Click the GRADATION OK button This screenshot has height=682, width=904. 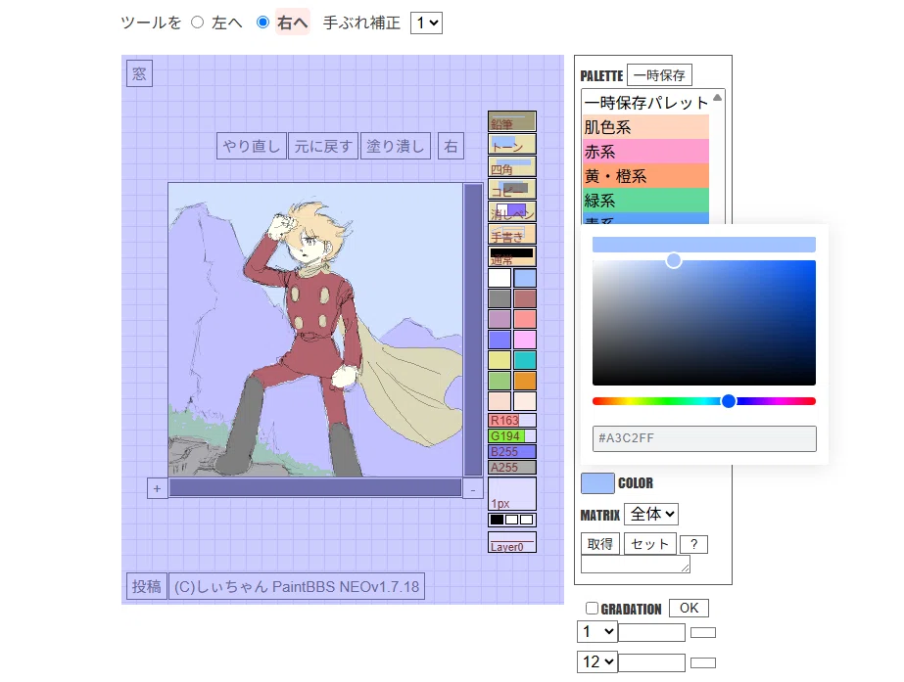689,609
